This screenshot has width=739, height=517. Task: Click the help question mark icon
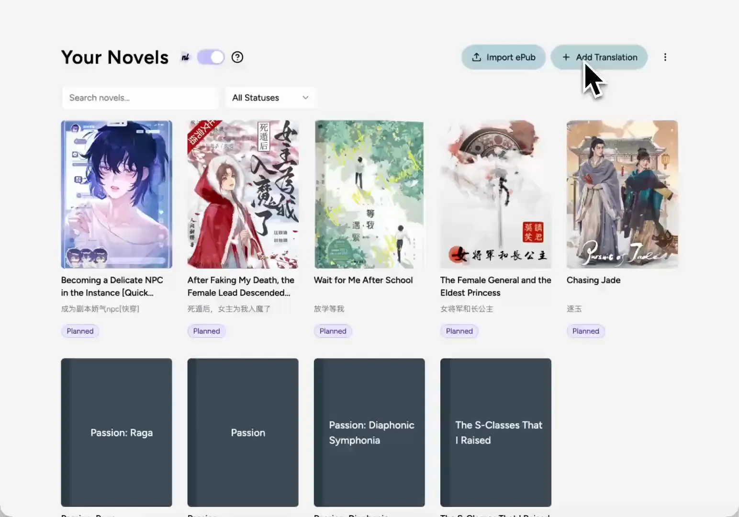(237, 57)
